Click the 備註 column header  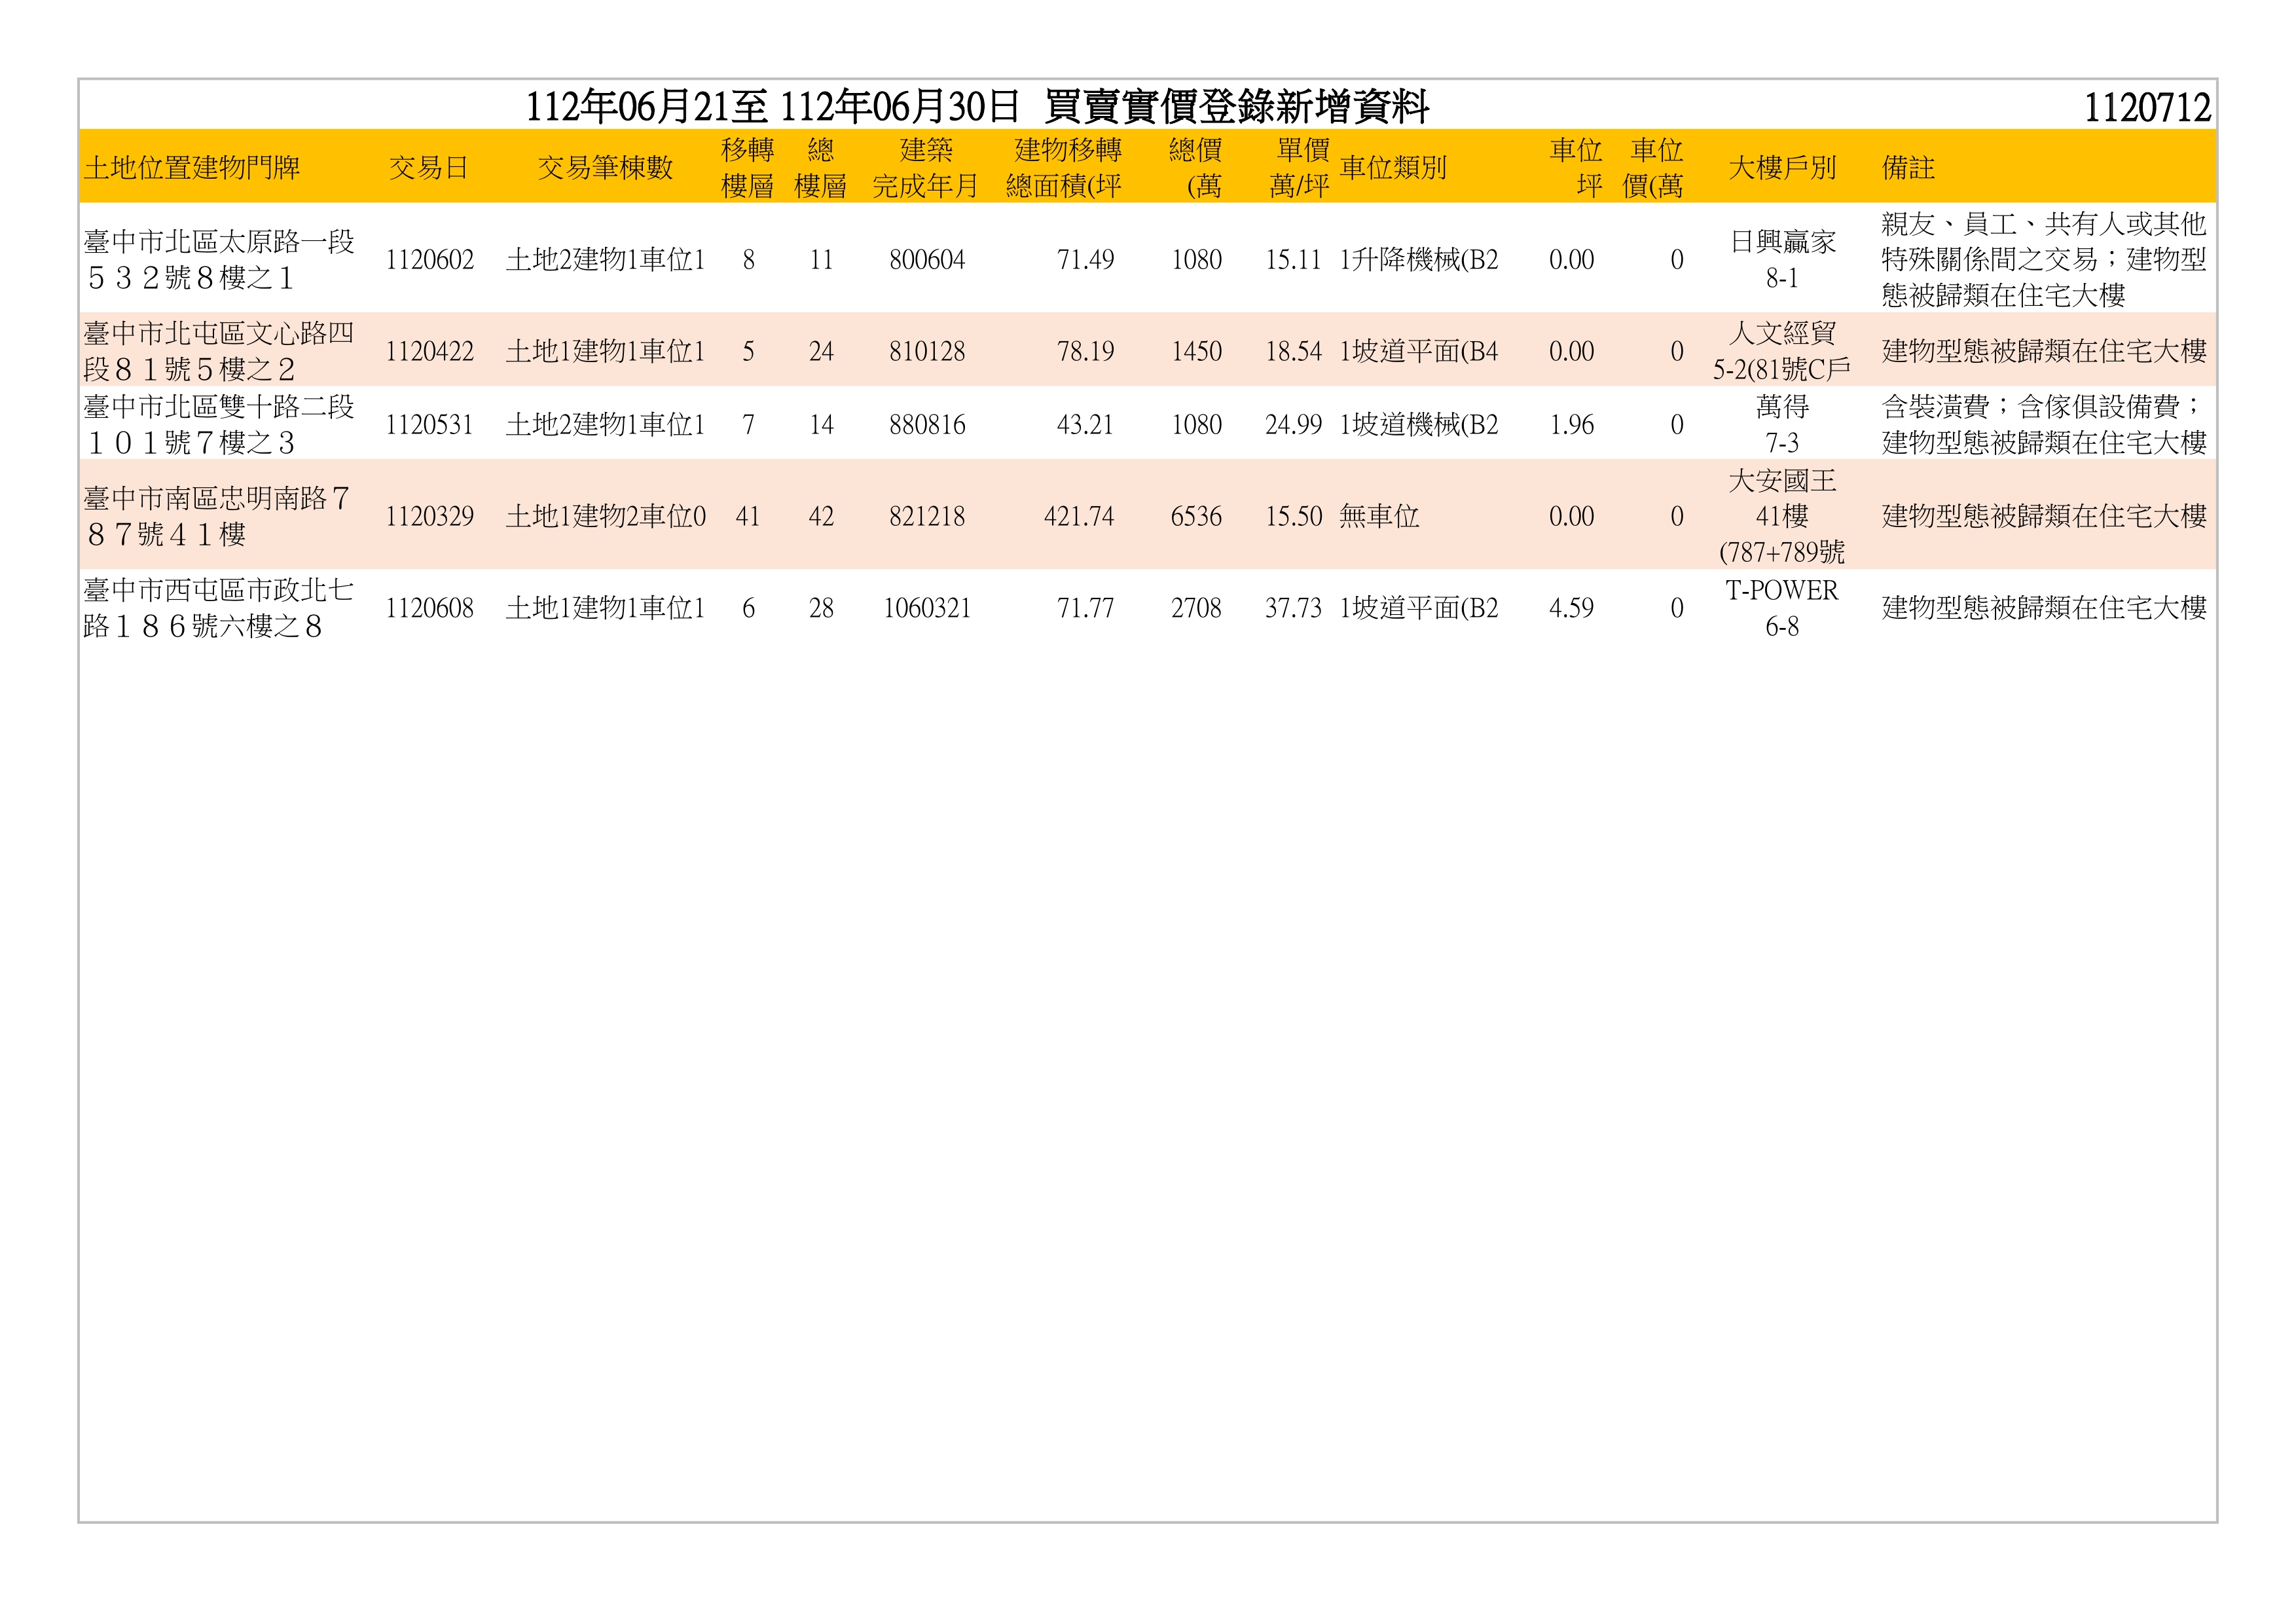[x=1908, y=167]
